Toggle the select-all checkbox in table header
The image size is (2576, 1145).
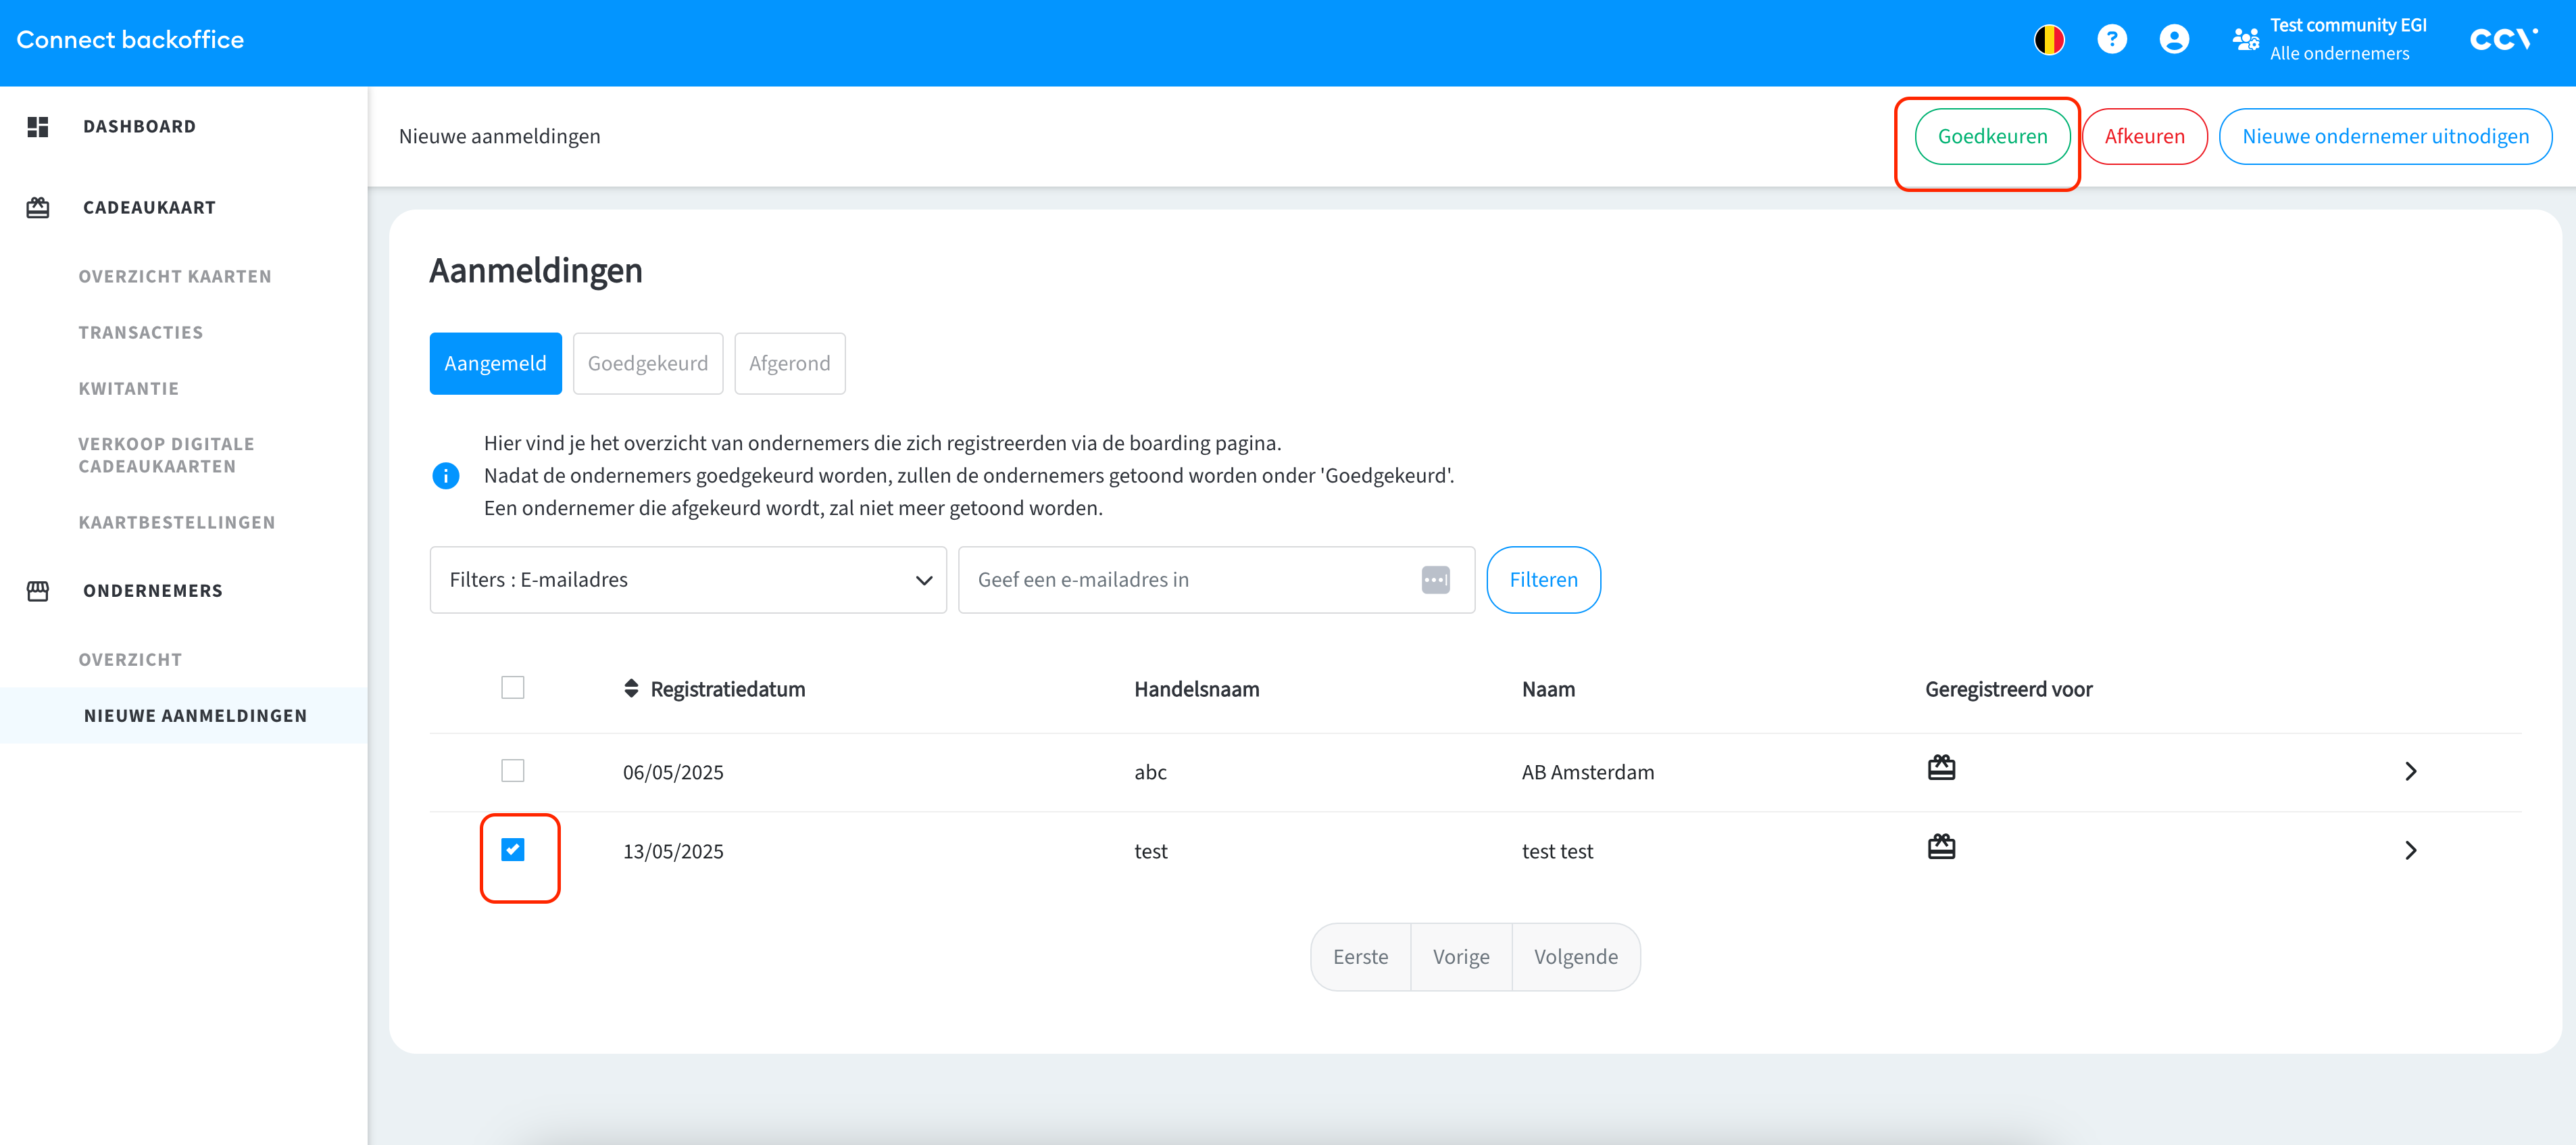click(512, 688)
